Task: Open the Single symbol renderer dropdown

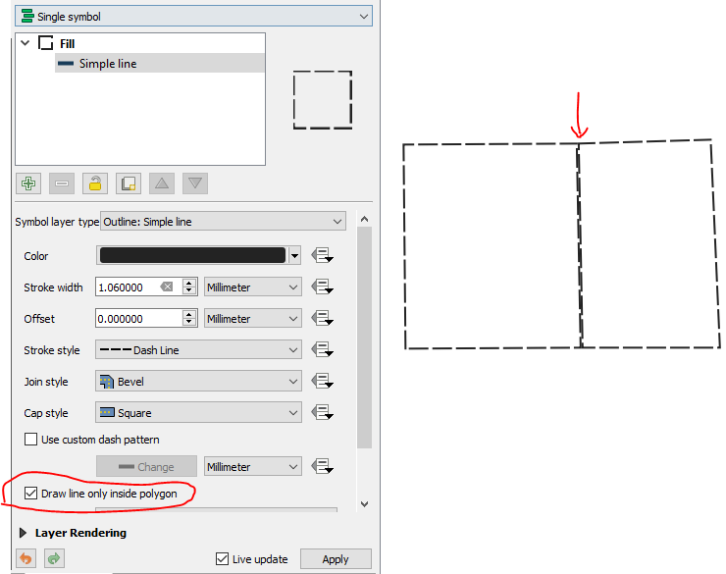Action: [x=193, y=17]
